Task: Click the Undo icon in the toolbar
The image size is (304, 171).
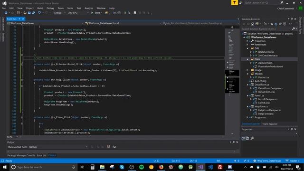Action: click(x=39, y=13)
